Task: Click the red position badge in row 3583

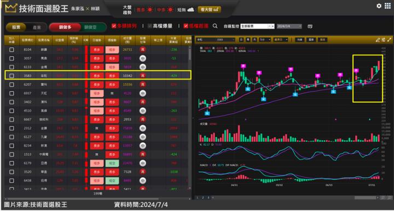Action: (x=142, y=76)
